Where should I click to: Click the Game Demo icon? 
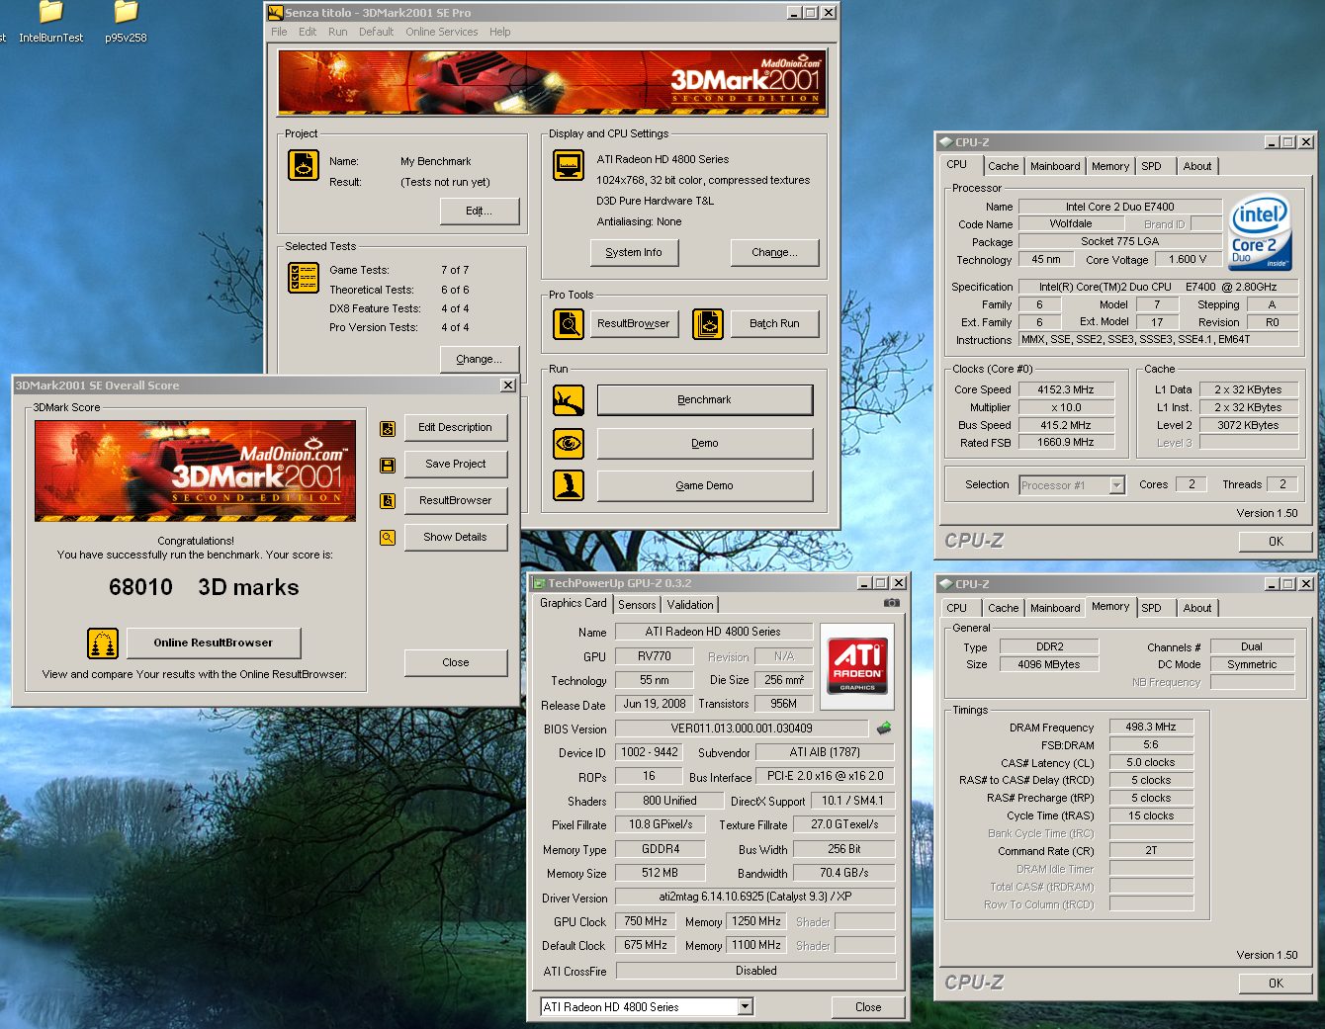tap(569, 485)
